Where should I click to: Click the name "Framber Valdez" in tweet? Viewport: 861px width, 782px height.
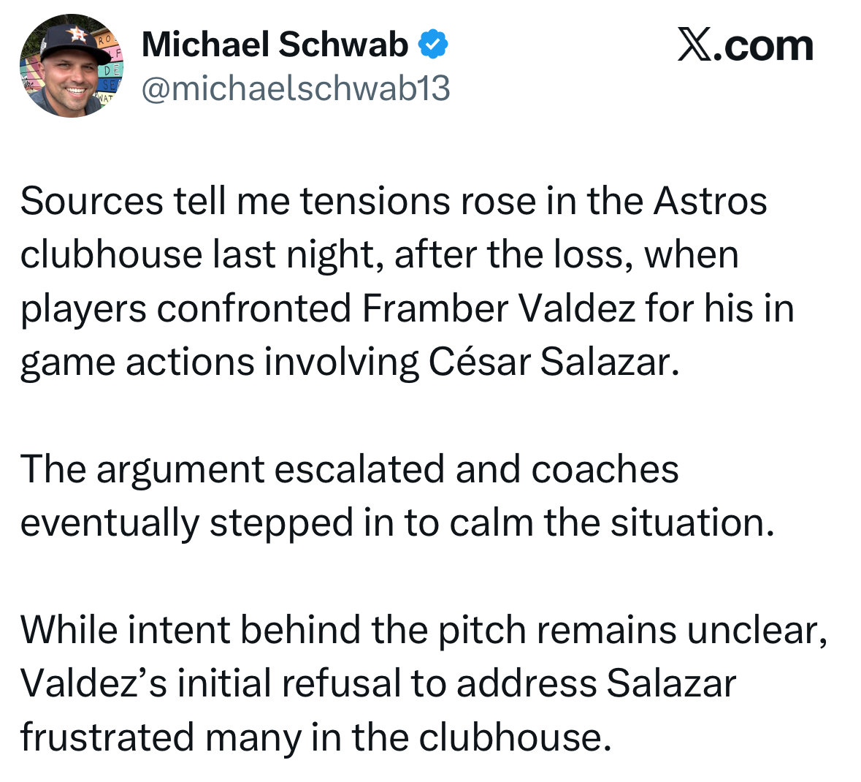pyautogui.click(x=499, y=308)
